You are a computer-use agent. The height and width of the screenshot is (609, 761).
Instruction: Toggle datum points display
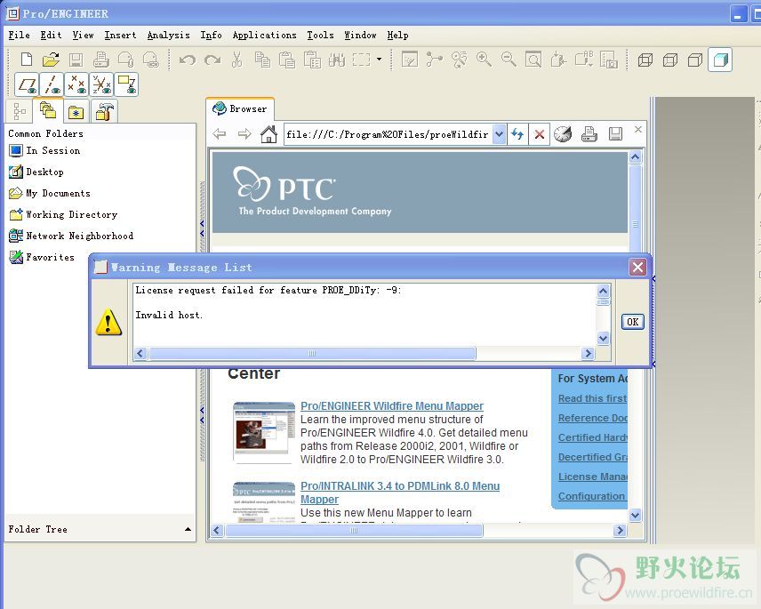(x=76, y=84)
